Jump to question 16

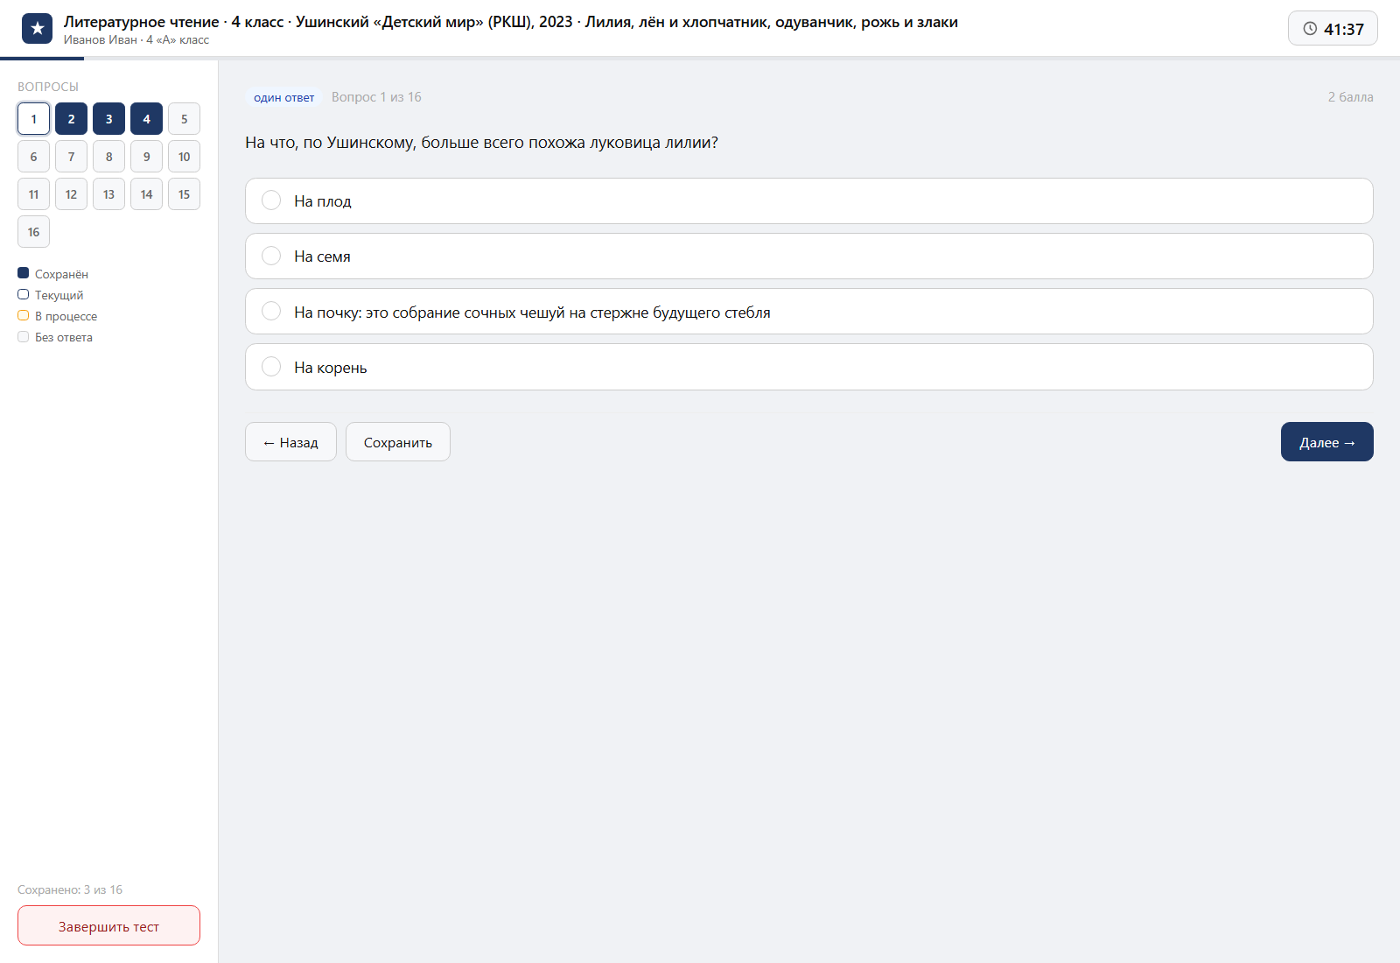pyautogui.click(x=33, y=232)
